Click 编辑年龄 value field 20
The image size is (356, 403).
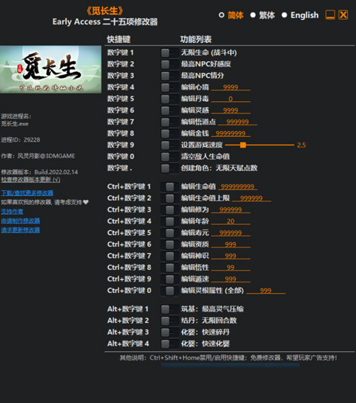click(x=230, y=222)
